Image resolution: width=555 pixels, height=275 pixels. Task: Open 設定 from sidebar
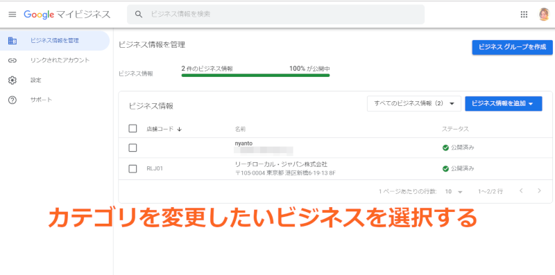point(36,80)
